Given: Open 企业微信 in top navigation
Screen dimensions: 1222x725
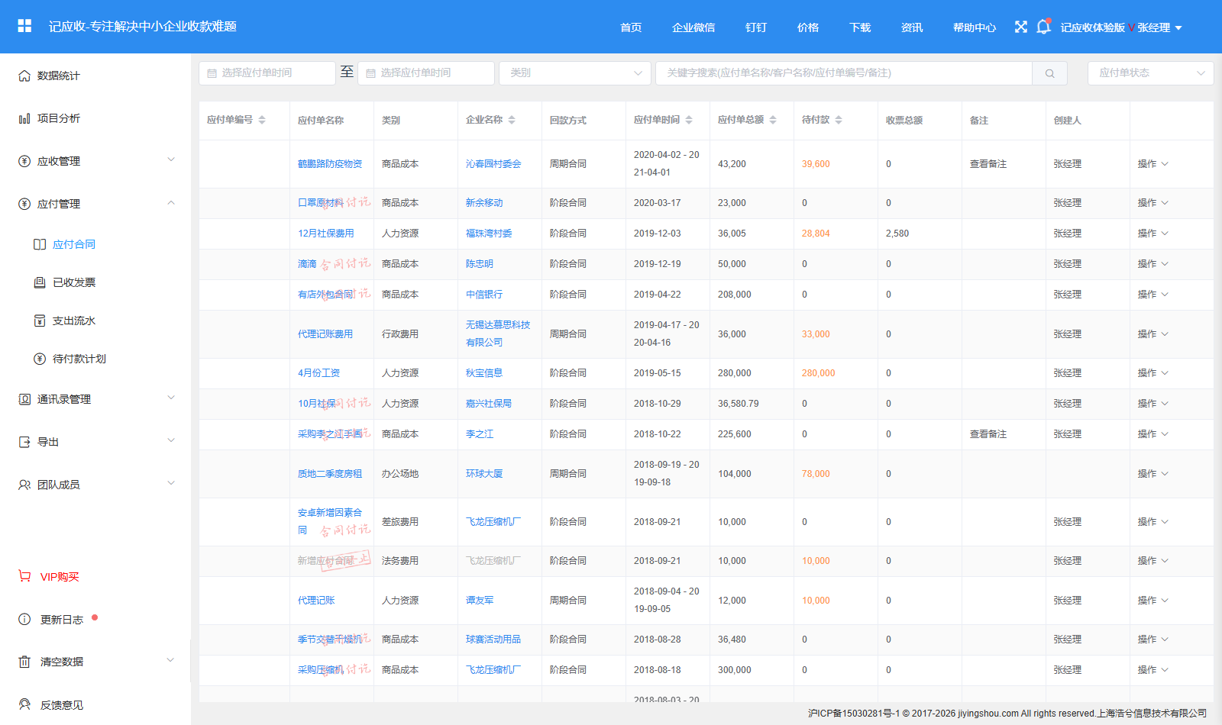Looking at the screenshot, I should [x=693, y=27].
